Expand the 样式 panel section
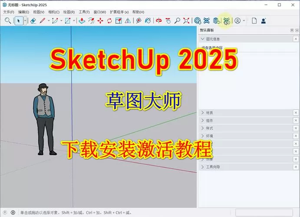Image resolution: width=300 pixels, height=217 pixels. [x=202, y=128]
